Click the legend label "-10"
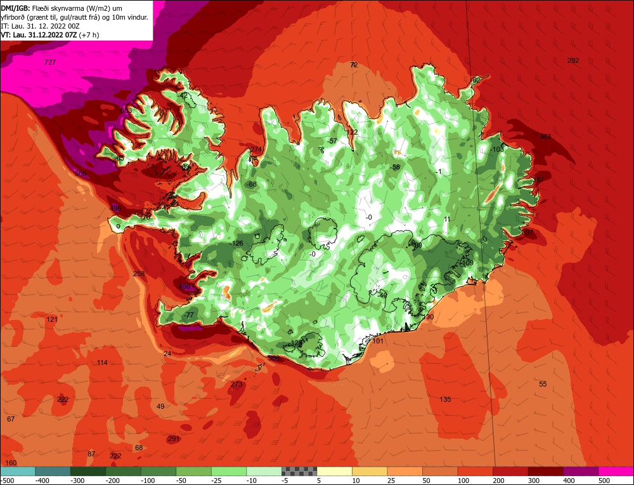 252,481
